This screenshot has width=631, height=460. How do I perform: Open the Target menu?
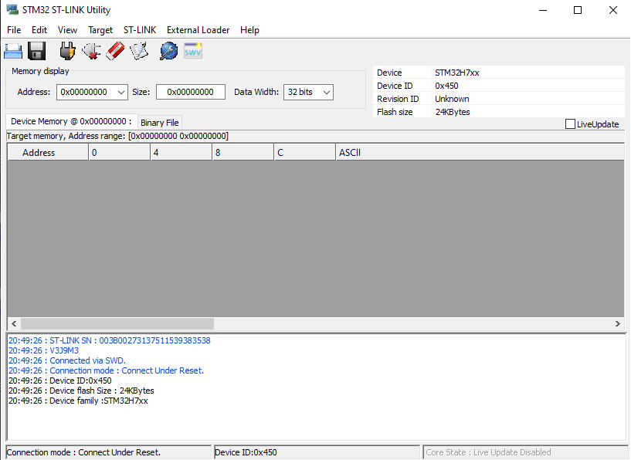pos(100,30)
